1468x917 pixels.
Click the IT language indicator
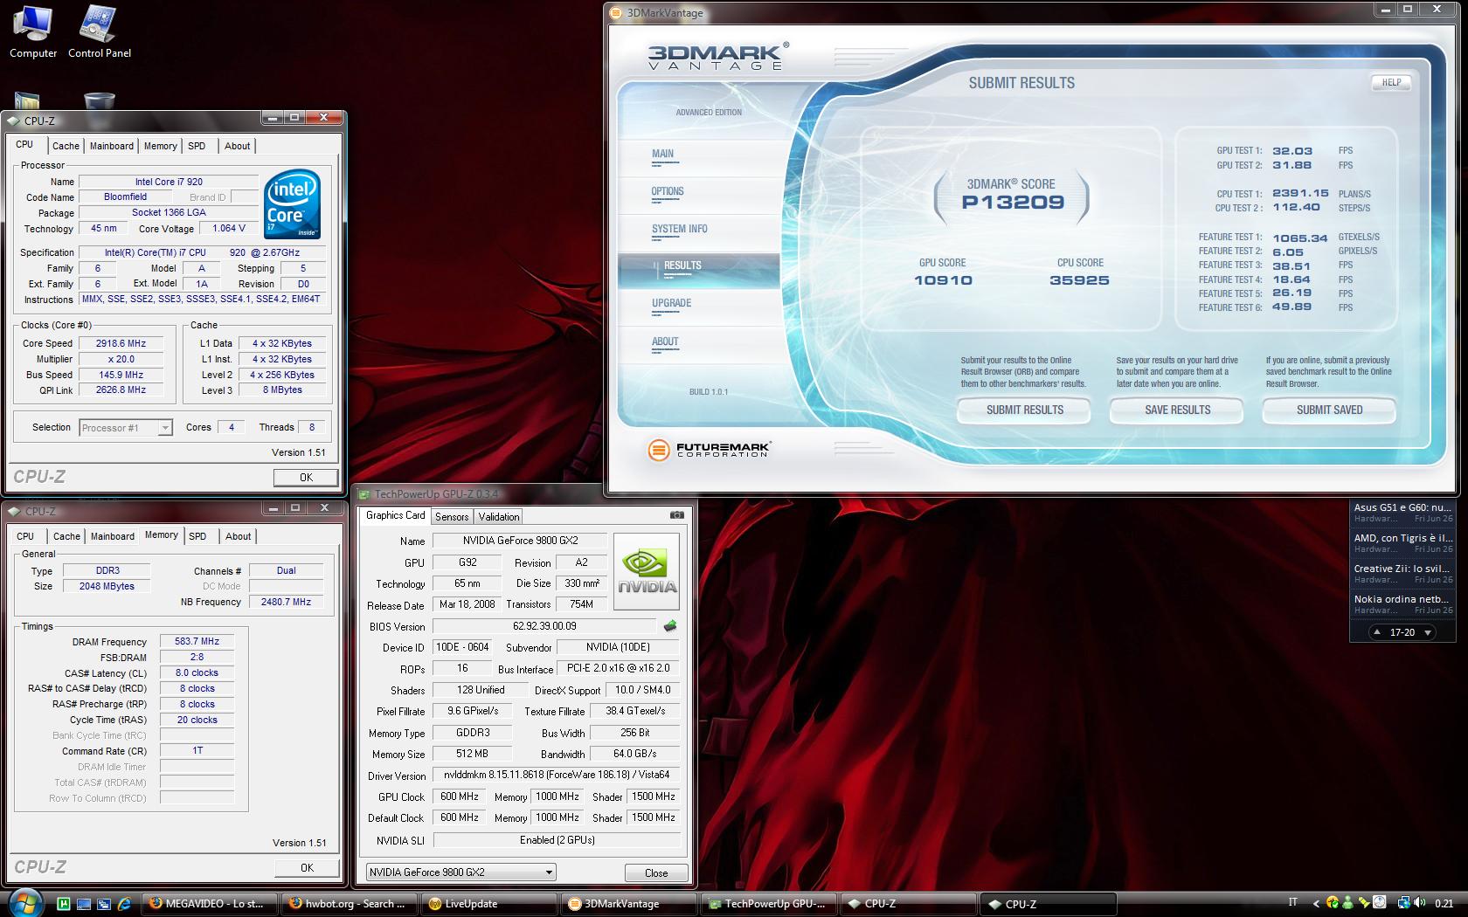(x=1292, y=902)
